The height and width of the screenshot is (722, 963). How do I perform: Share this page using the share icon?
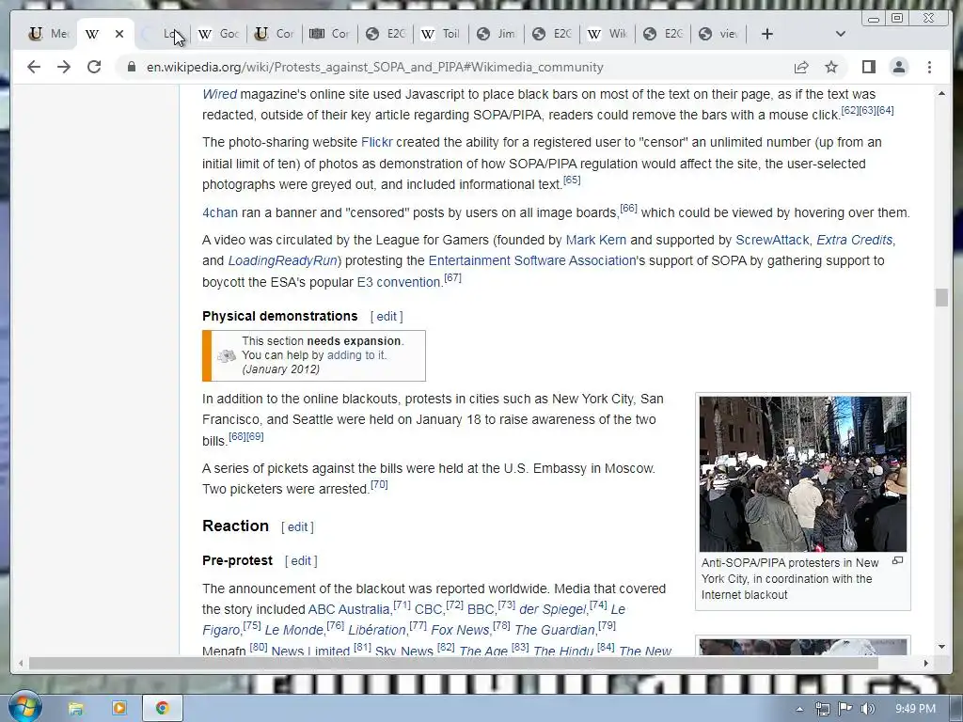click(801, 67)
